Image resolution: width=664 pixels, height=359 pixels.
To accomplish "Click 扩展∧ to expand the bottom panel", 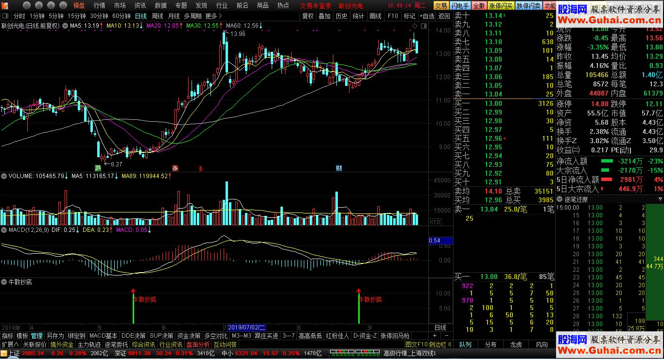I will pos(10,344).
